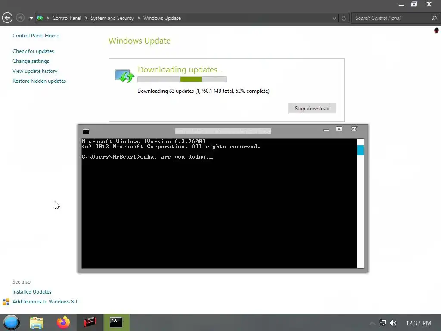Screen dimensions: 441x331
Task: Click the Control Panel icon in address bar
Action: [40, 18]
